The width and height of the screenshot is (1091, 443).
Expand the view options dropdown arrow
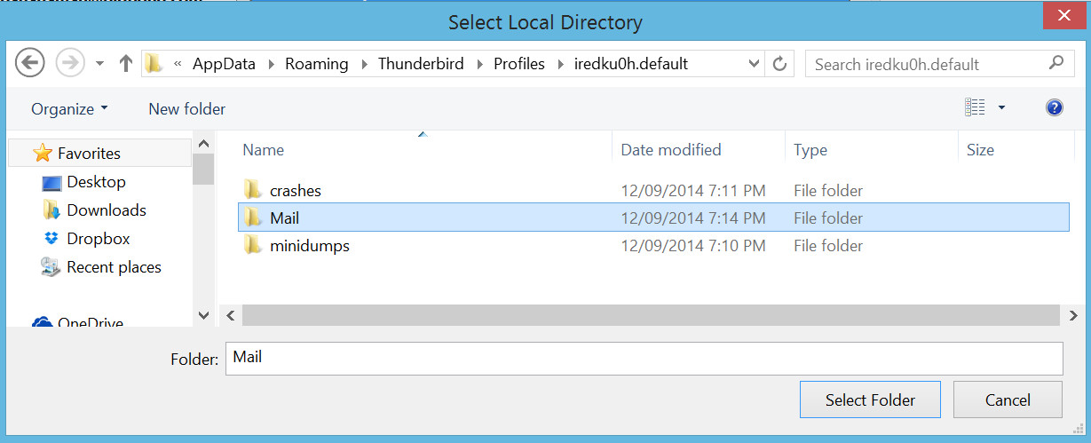pos(1002,108)
